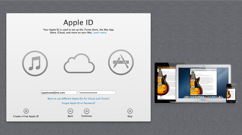Click the Back arrow icon
The height and width of the screenshot is (135, 242).
click(x=70, y=111)
